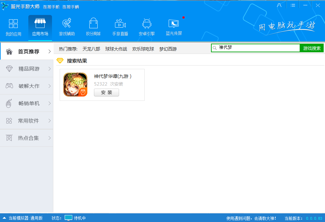Viewport: 325px width, 222px height.
Task: Click the home icon for 首页推荐
Action: click(9, 52)
